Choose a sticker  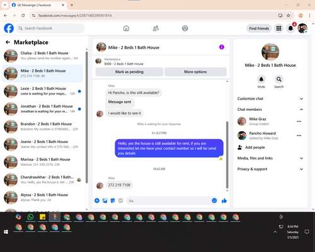coord(113,200)
